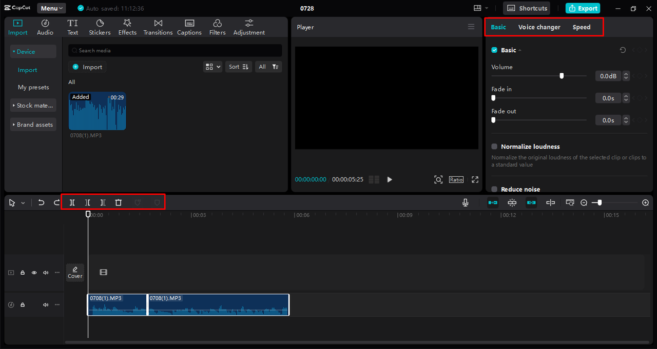Click the Cover button on the timeline
This screenshot has height=349, width=657.
[x=75, y=272]
